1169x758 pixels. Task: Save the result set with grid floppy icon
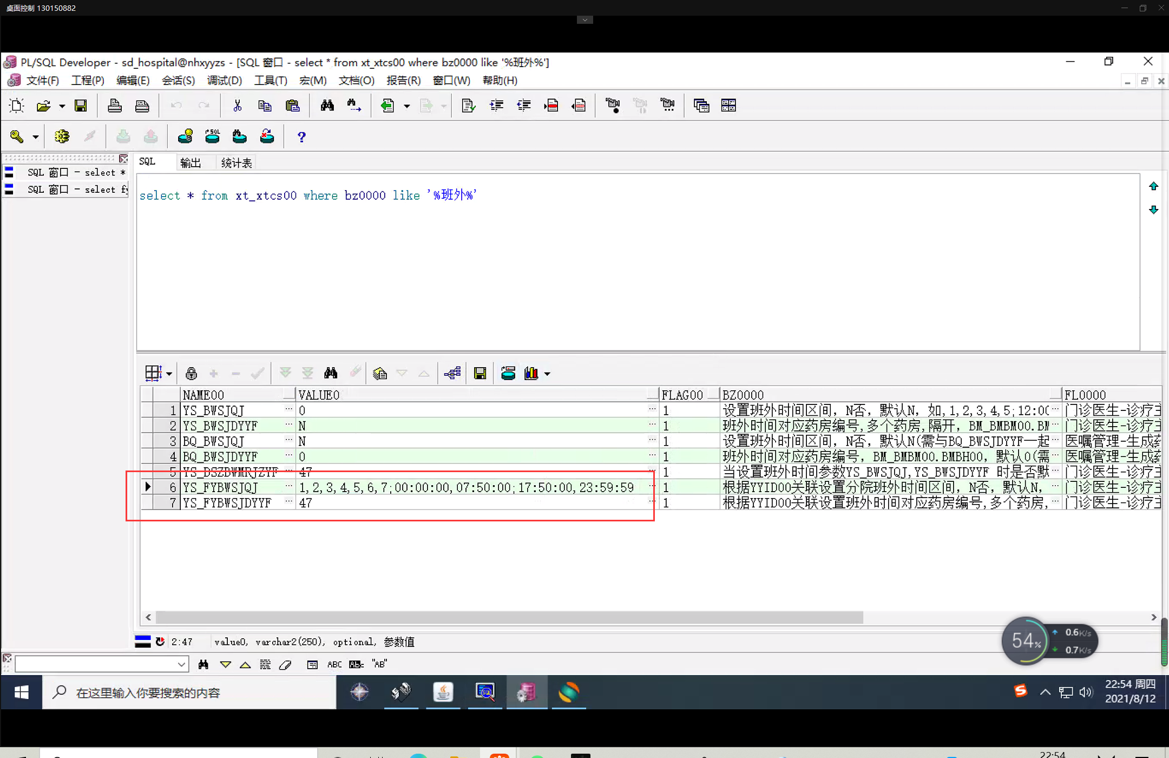click(480, 373)
